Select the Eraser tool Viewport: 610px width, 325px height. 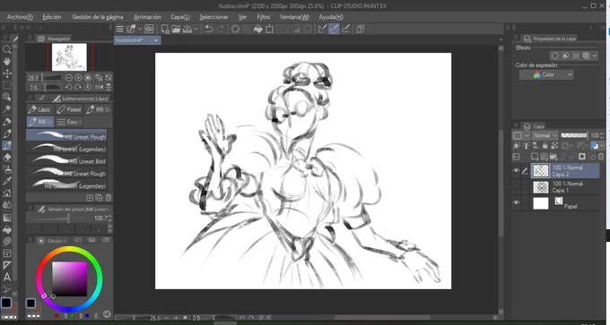point(6,158)
